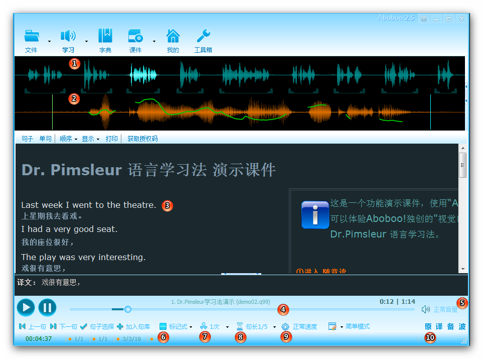Click the 打印 print button
This screenshot has width=483, height=359.
[112, 139]
